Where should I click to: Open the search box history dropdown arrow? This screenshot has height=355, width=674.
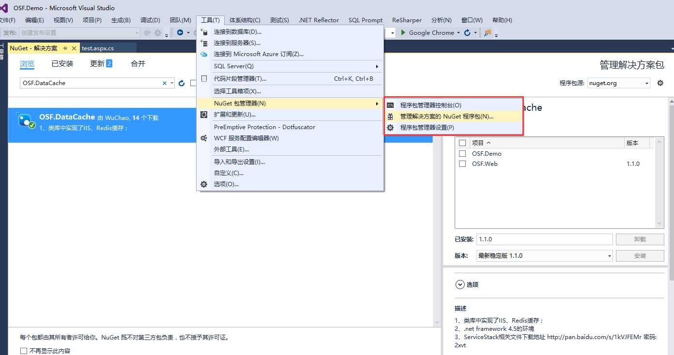171,83
